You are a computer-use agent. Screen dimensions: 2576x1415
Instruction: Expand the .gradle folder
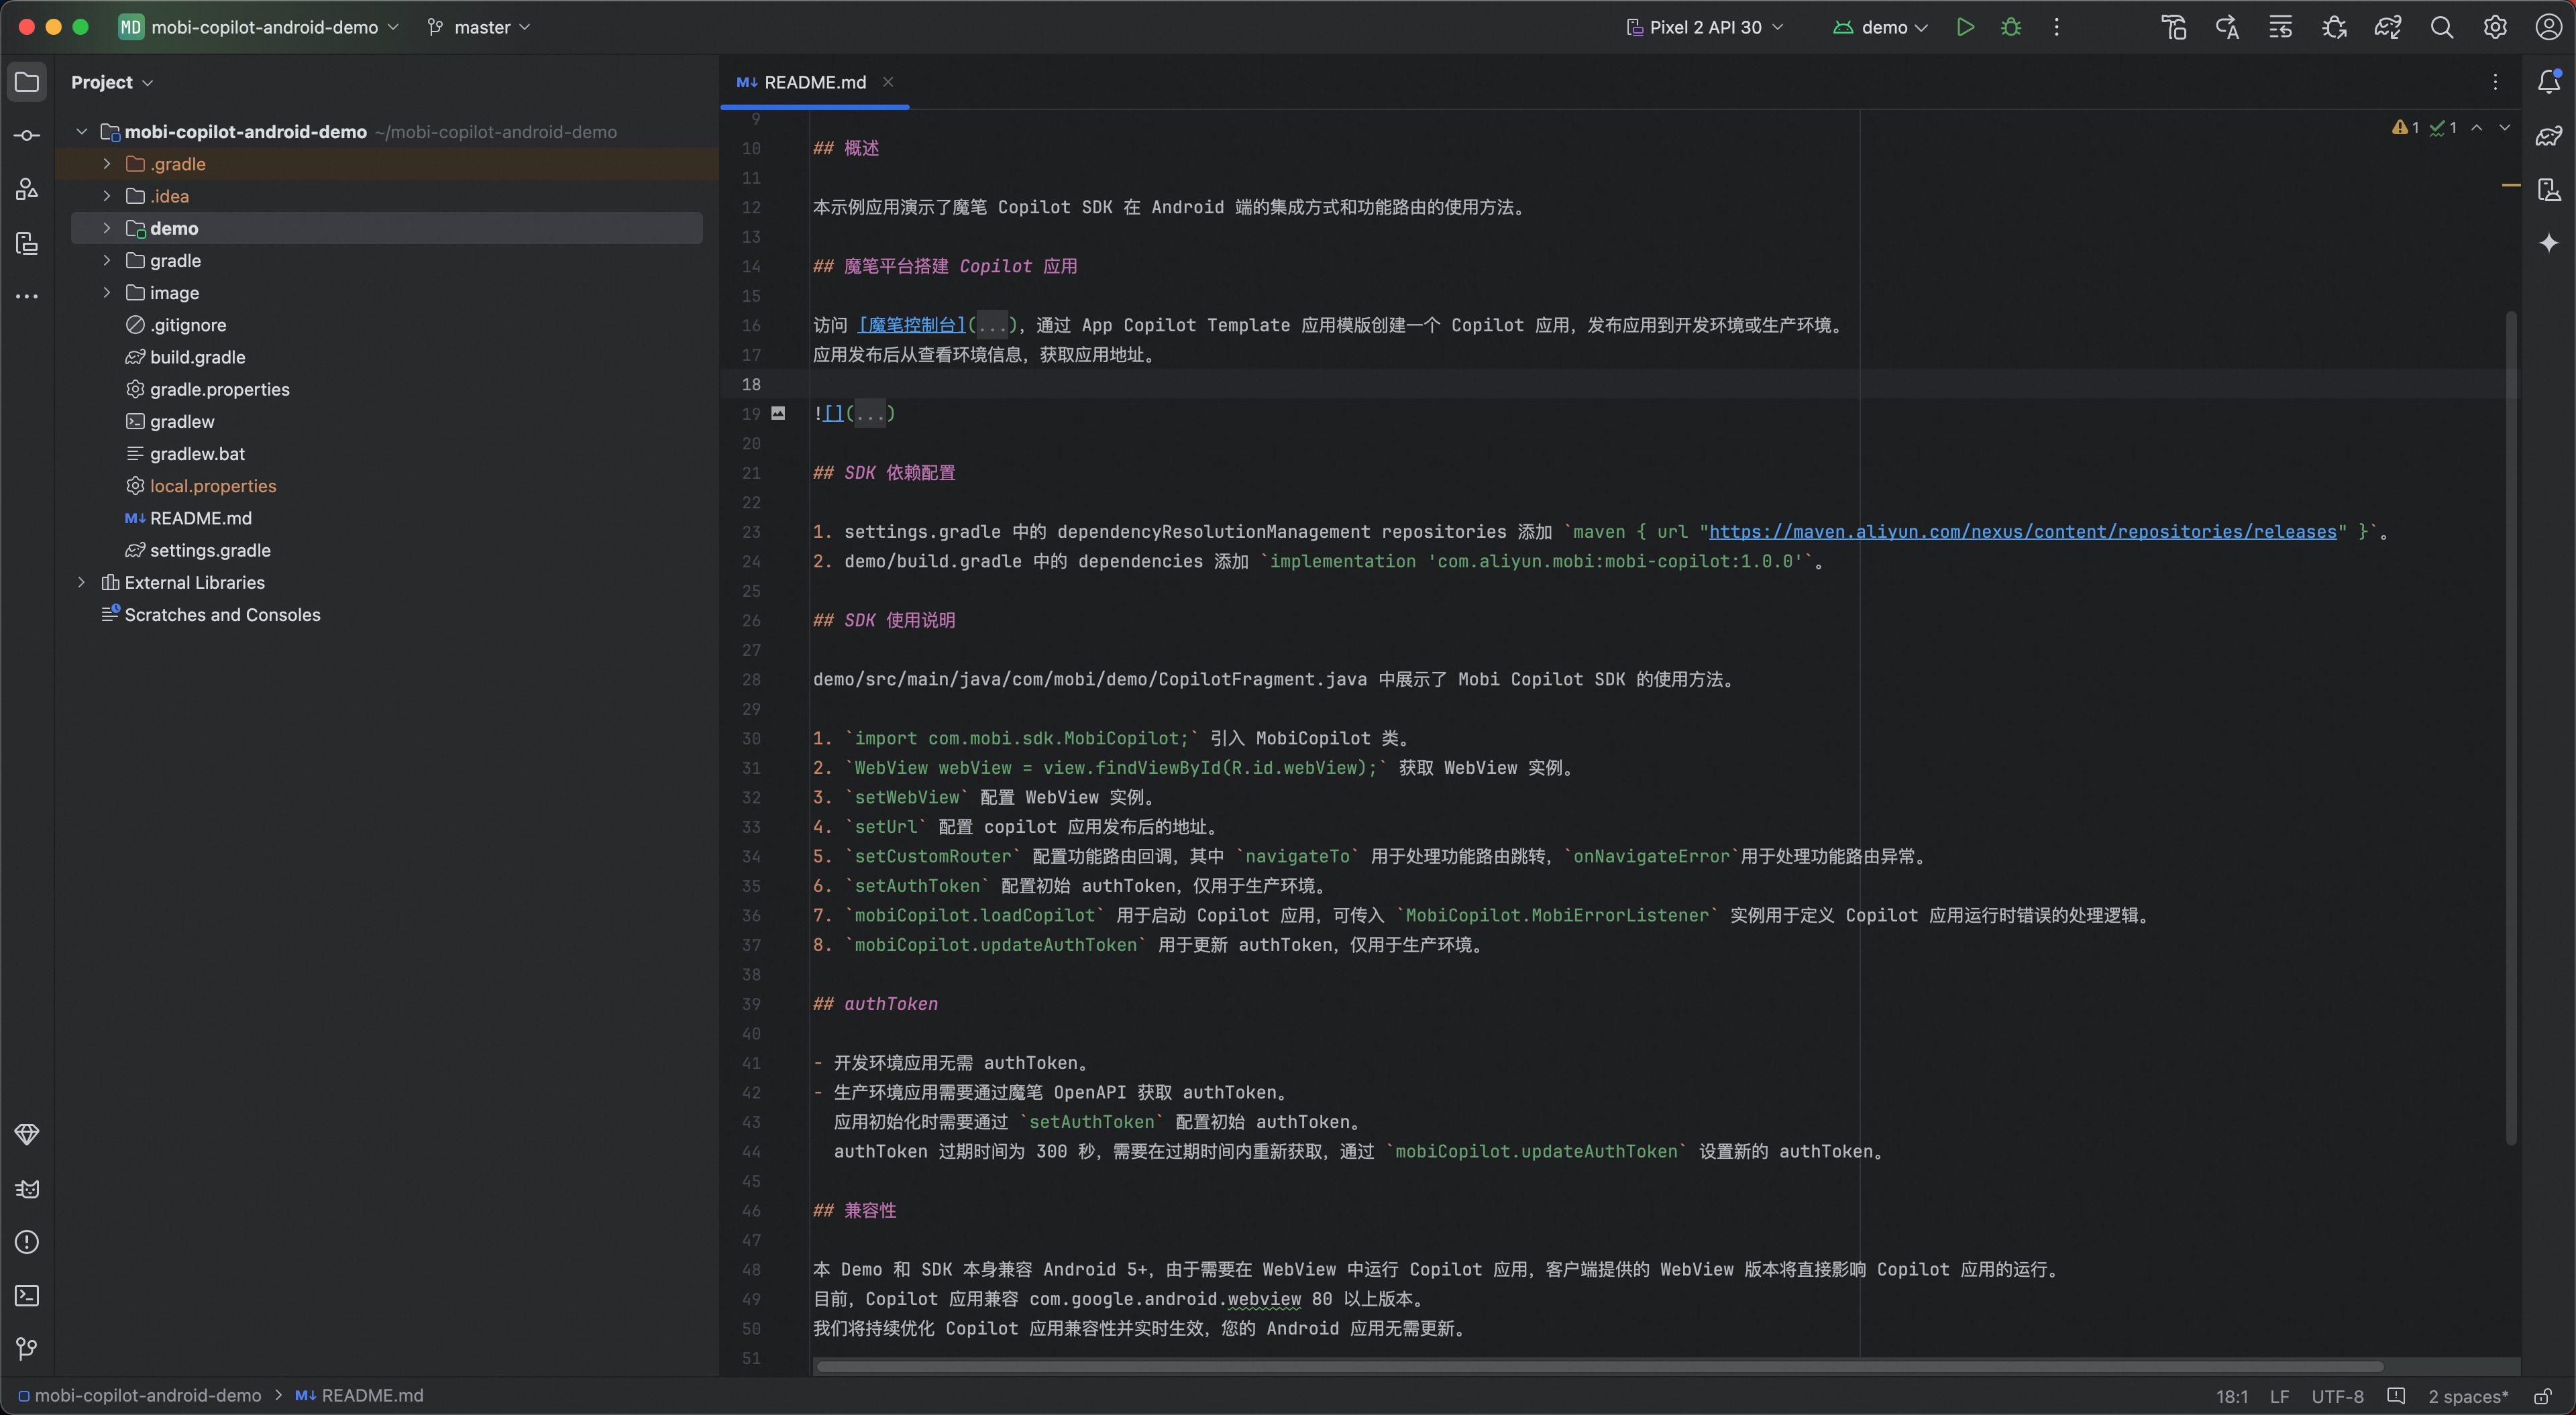107,164
